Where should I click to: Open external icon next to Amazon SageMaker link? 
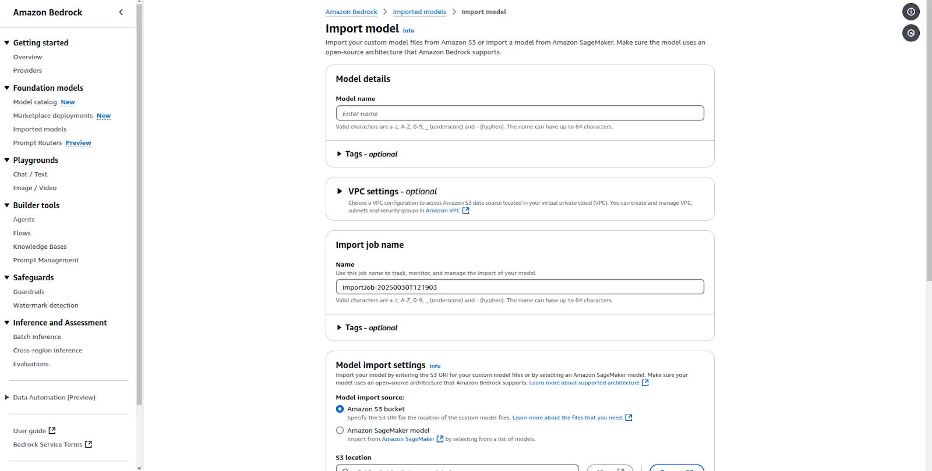coord(440,439)
